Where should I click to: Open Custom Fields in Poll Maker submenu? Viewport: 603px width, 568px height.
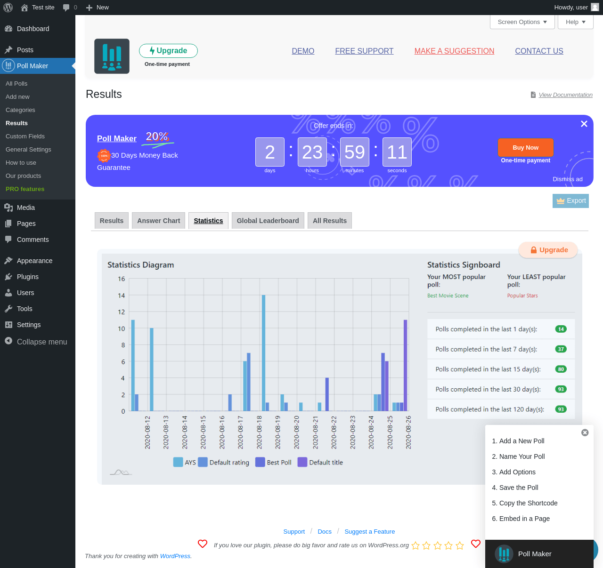pos(25,136)
